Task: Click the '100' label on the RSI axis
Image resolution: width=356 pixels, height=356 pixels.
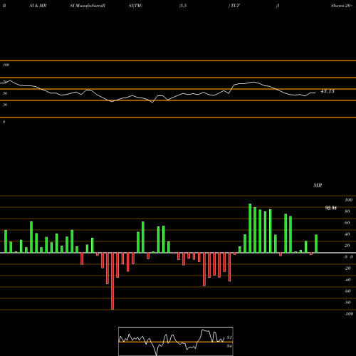Action: tap(6, 65)
